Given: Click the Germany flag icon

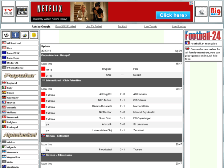Looking at the screenshot, I should click(4, 97).
